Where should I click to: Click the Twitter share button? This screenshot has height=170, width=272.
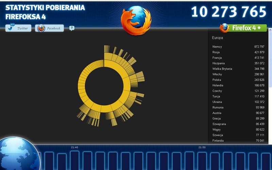(18, 28)
